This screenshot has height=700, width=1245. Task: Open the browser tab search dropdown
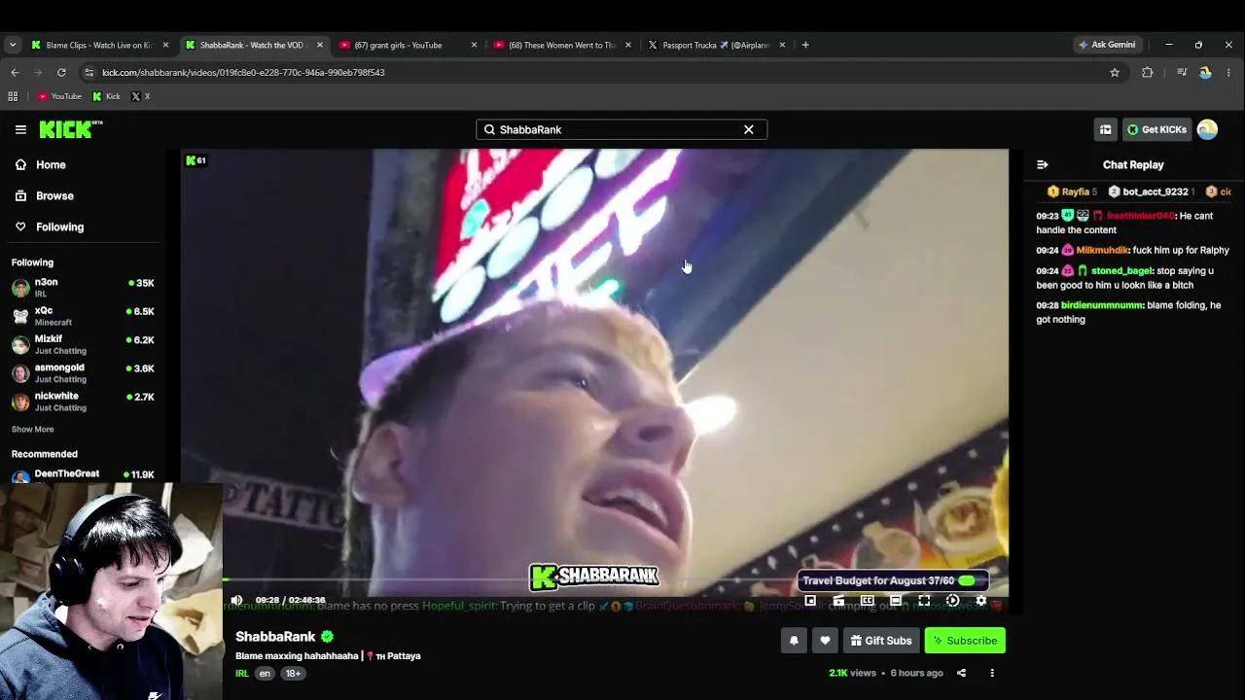tap(13, 45)
